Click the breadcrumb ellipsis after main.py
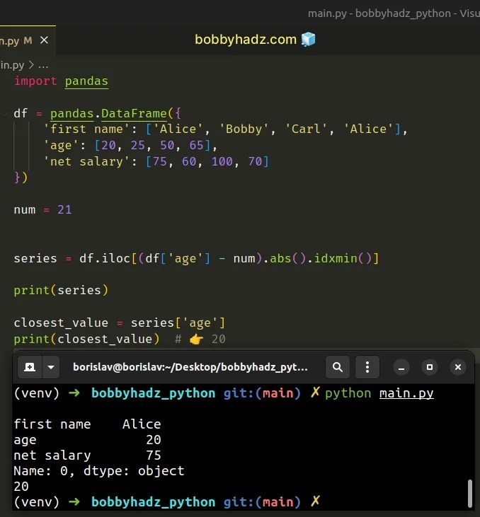Screen dimensions: 480x517 (x=43, y=65)
